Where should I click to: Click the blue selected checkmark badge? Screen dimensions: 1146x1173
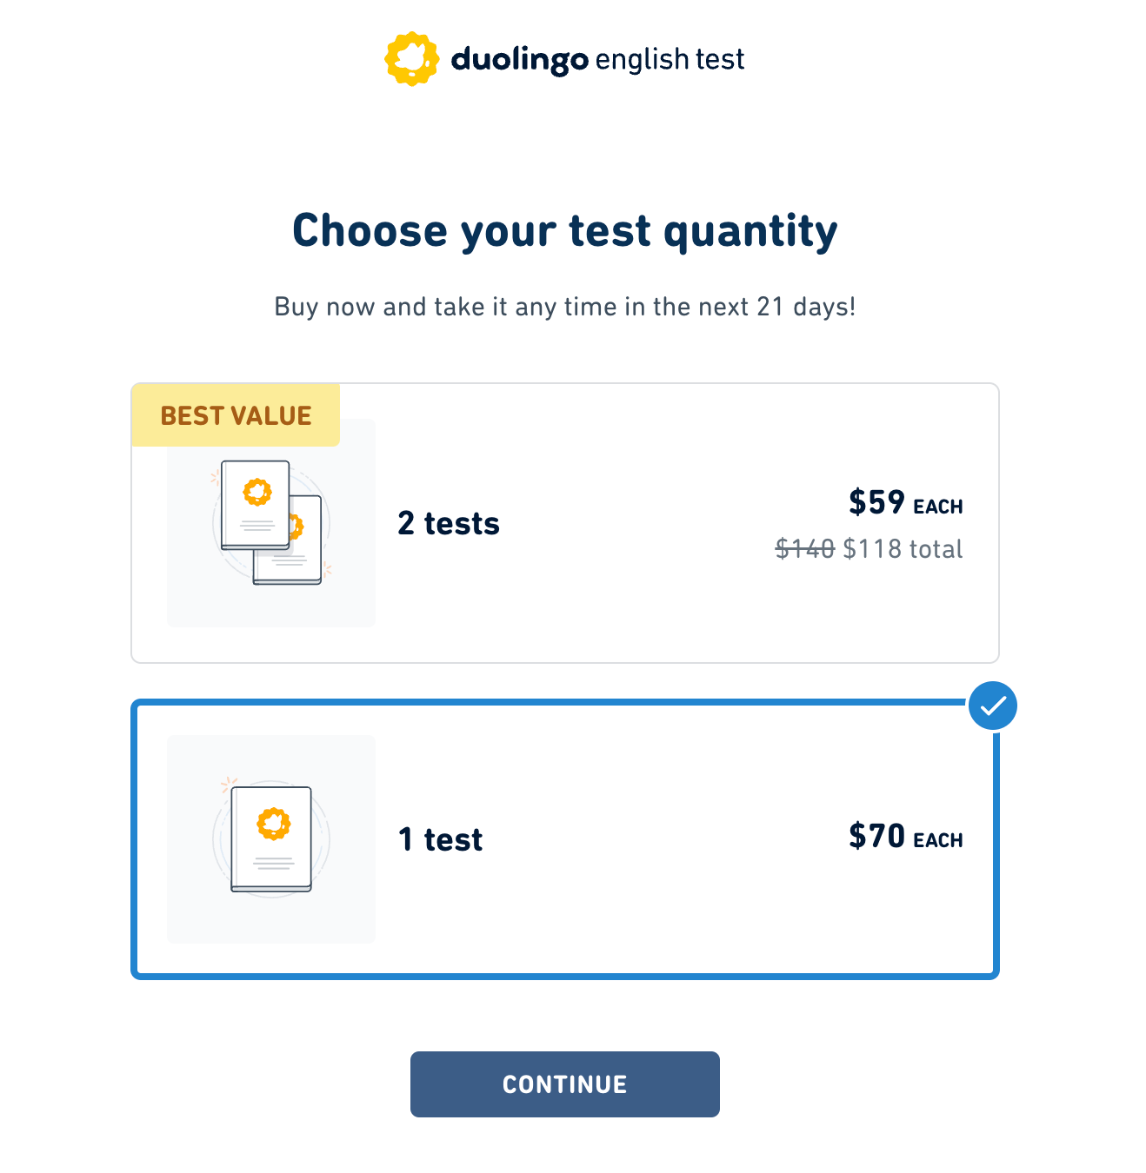(x=992, y=706)
